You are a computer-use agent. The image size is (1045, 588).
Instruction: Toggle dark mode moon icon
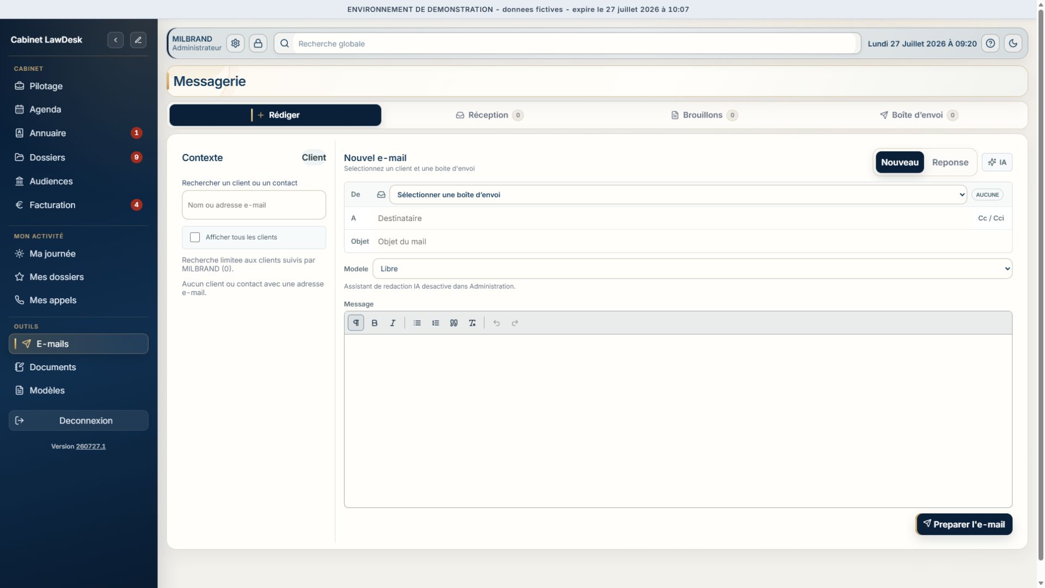tap(1013, 43)
